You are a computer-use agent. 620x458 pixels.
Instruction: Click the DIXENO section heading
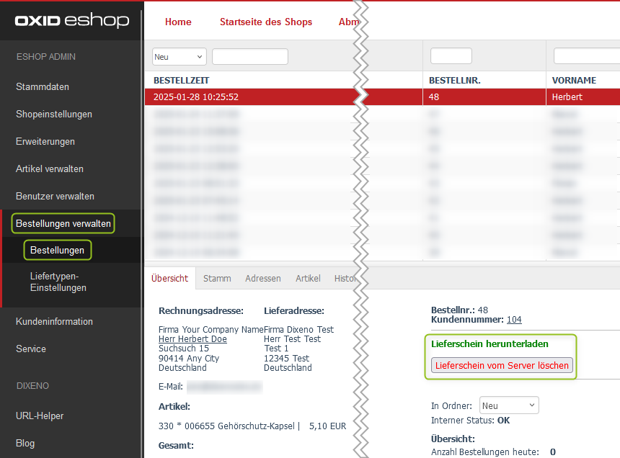pyautogui.click(x=33, y=386)
